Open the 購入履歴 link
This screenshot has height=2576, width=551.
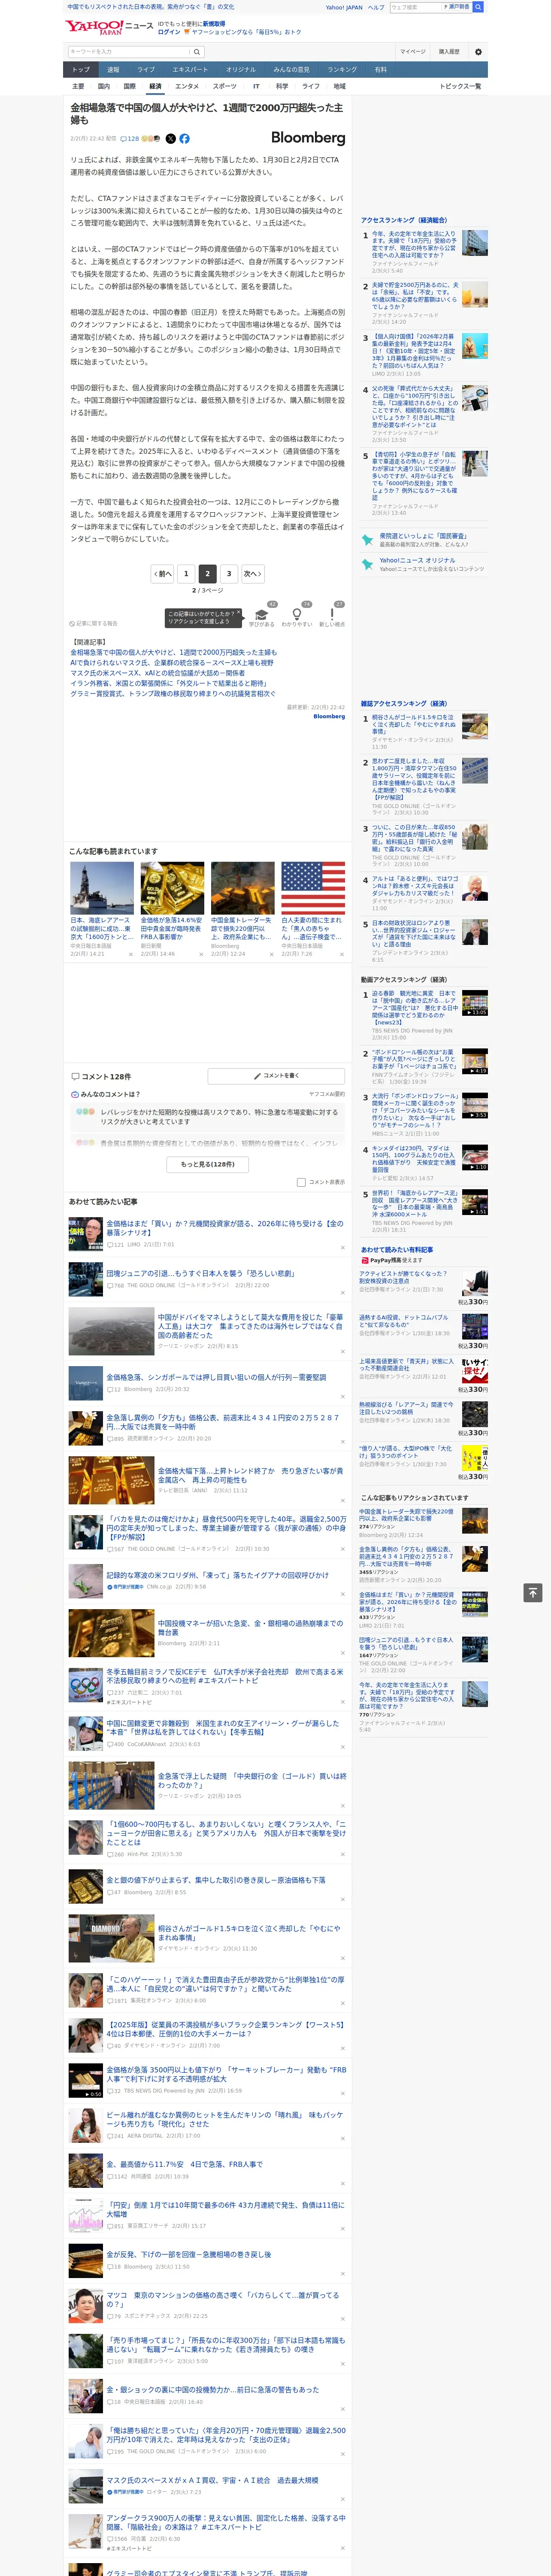449,52
